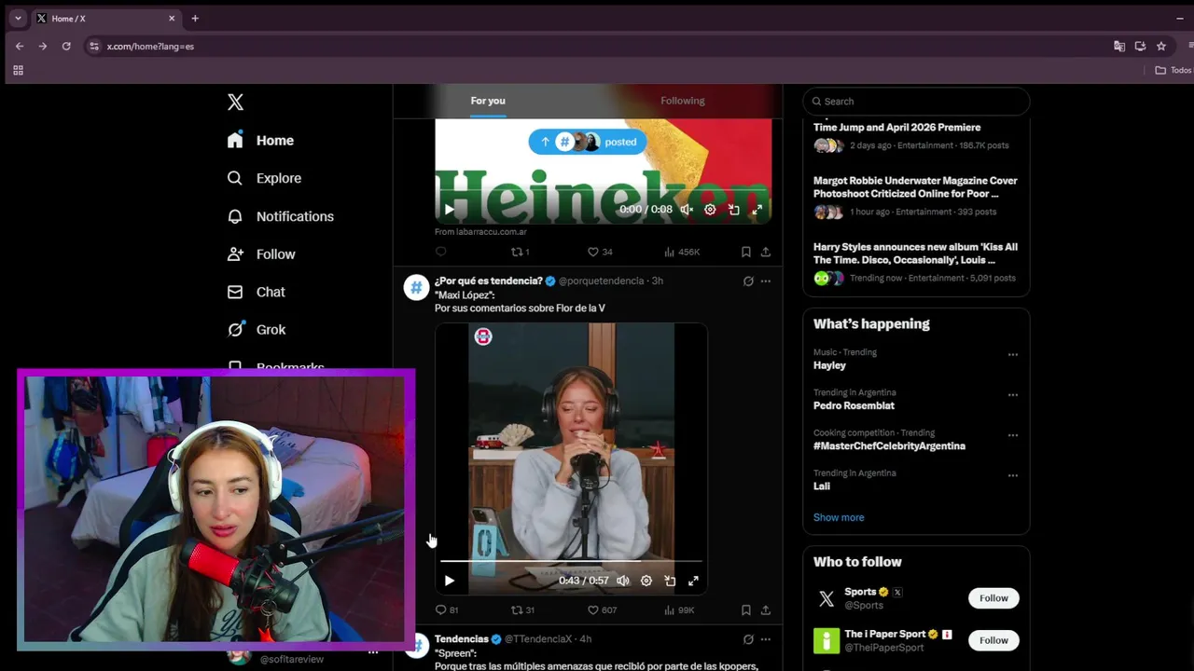
Task: Repost the Heineken post with 1 repost
Action: click(520, 252)
